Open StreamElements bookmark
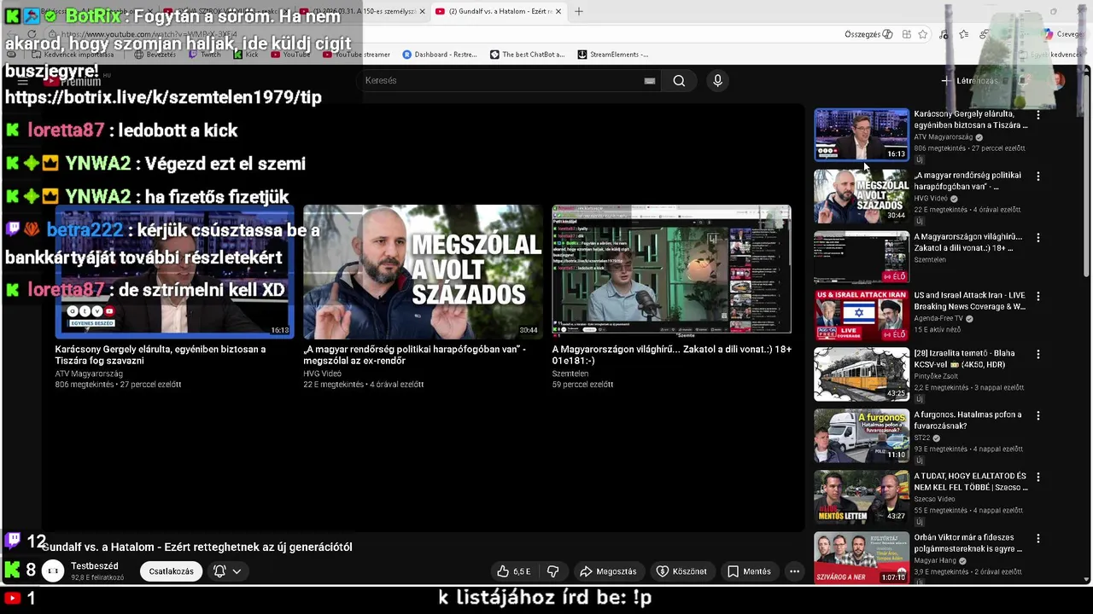Image resolution: width=1093 pixels, height=614 pixels. (613, 55)
